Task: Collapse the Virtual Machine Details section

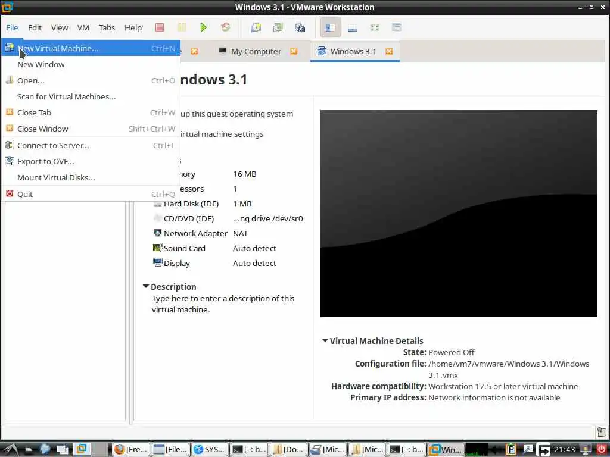Action: [325, 340]
